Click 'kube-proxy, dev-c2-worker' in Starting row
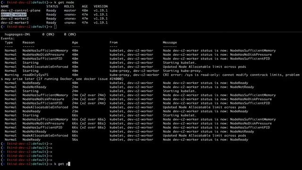This screenshot has height=170, width=302. 134,71
